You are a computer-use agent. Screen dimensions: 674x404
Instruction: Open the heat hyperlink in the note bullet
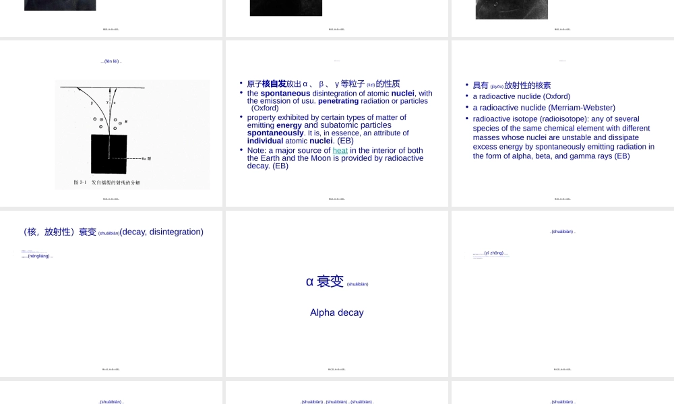[x=340, y=150]
